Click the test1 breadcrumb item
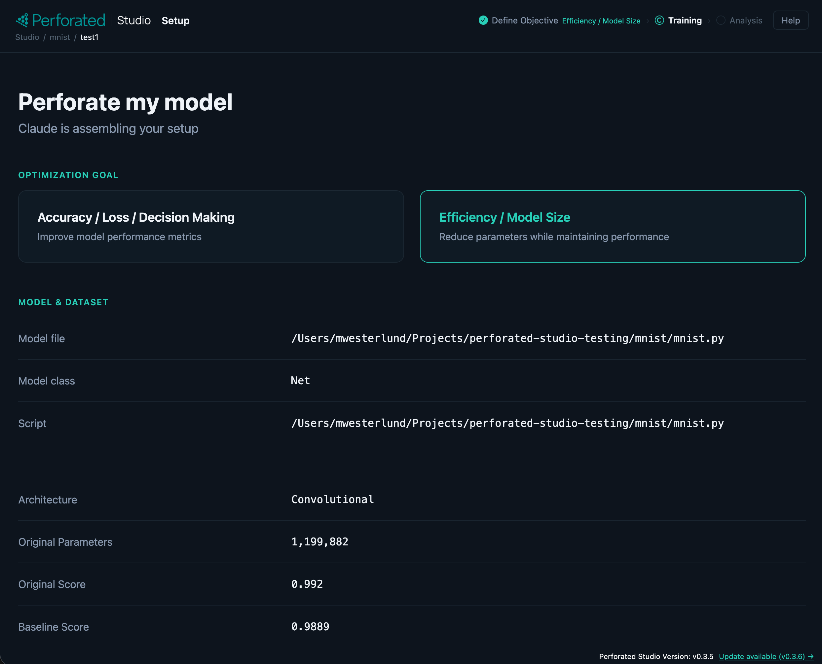The height and width of the screenshot is (664, 822). (x=89, y=37)
